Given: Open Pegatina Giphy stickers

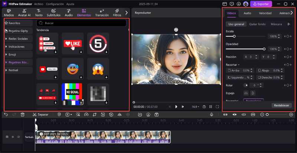Looking at the screenshot, I should click(19, 31).
